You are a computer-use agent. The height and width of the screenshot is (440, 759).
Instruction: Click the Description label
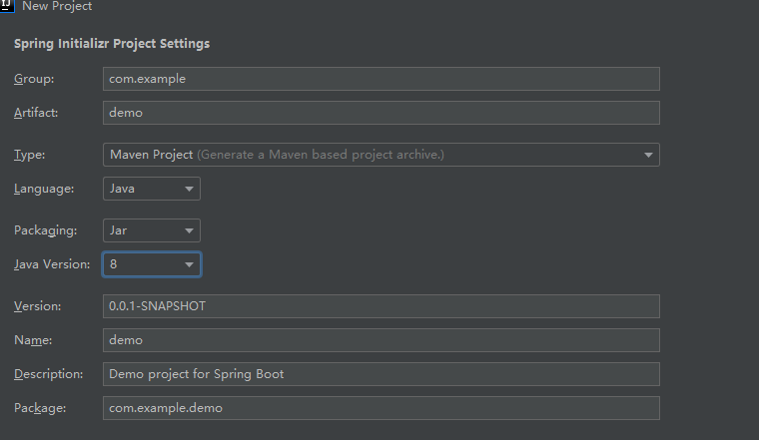click(x=48, y=374)
